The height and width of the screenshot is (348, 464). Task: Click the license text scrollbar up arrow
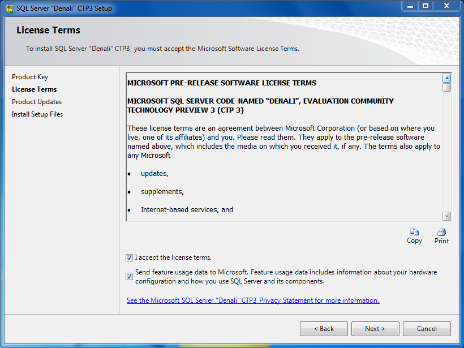pyautogui.click(x=446, y=78)
